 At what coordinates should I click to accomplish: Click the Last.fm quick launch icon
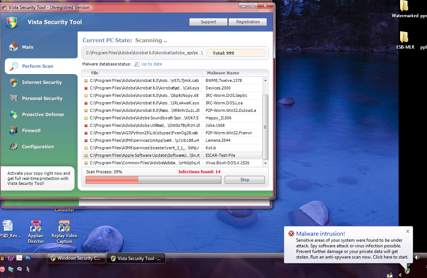tap(3, 269)
